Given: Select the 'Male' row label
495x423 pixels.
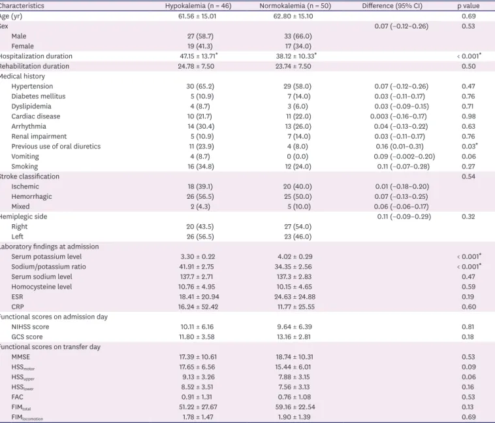Looking at the screenshot, I should point(19,36).
